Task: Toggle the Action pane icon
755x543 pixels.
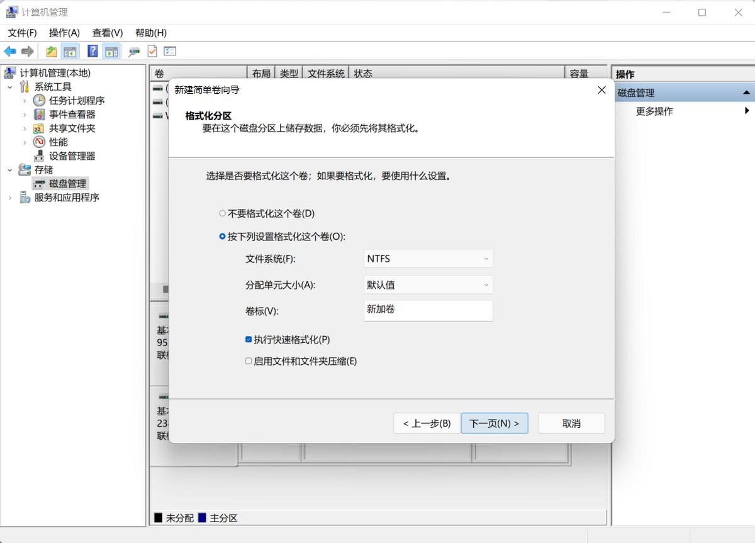Action: [111, 51]
